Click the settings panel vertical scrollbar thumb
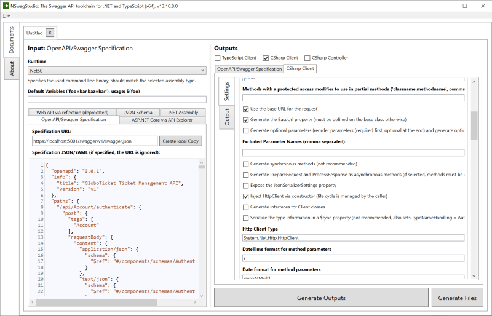The width and height of the screenshot is (492, 316). [x=474, y=125]
